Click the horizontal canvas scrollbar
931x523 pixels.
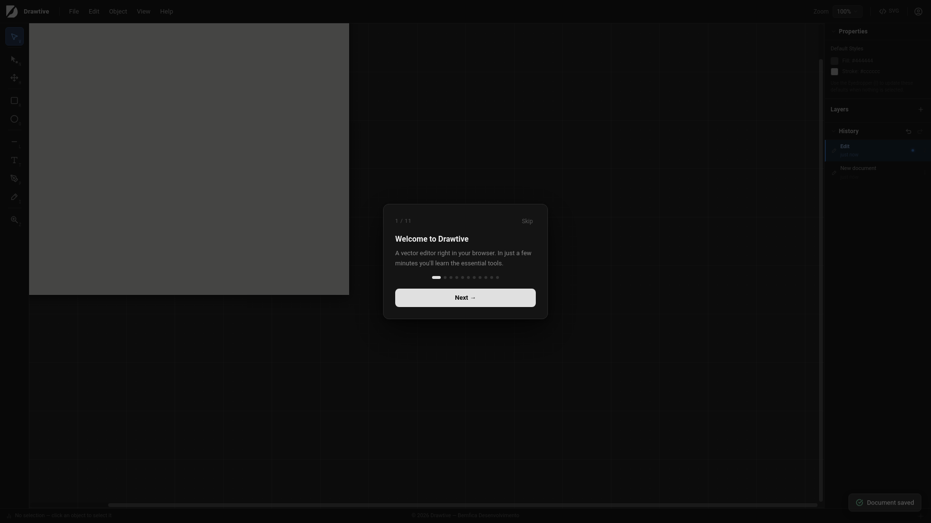pyautogui.click(x=463, y=505)
